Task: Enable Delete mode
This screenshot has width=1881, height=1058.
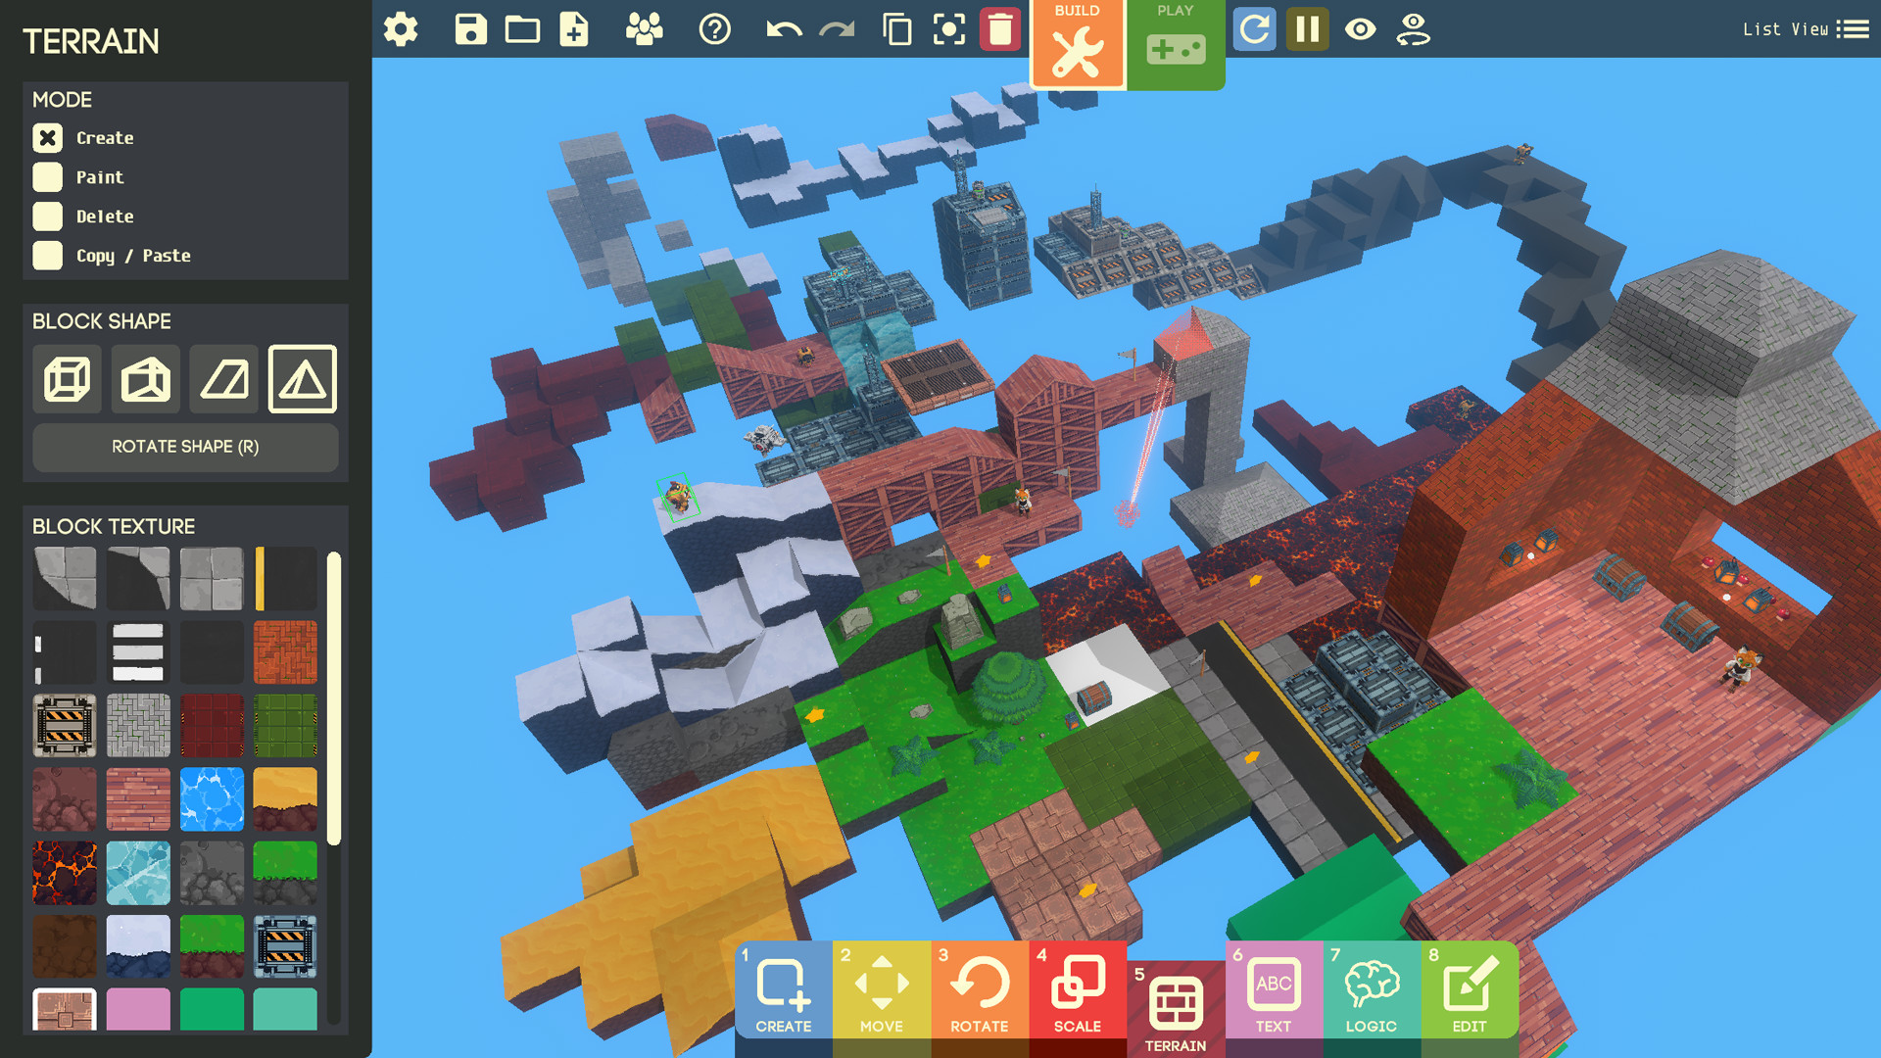Action: click(x=45, y=216)
